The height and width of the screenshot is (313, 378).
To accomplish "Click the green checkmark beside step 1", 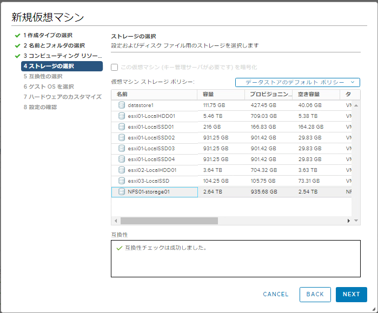I will pos(17,36).
